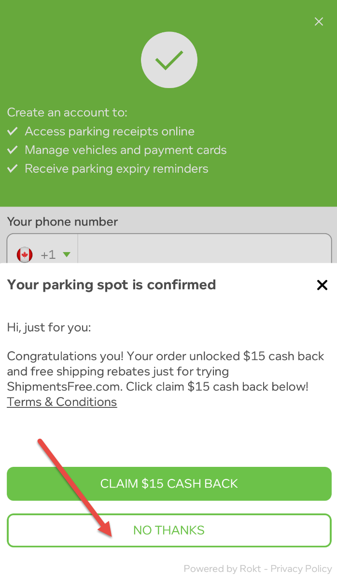
Task: Dismiss the parking confirmed popup with black X
Action: coord(322,285)
